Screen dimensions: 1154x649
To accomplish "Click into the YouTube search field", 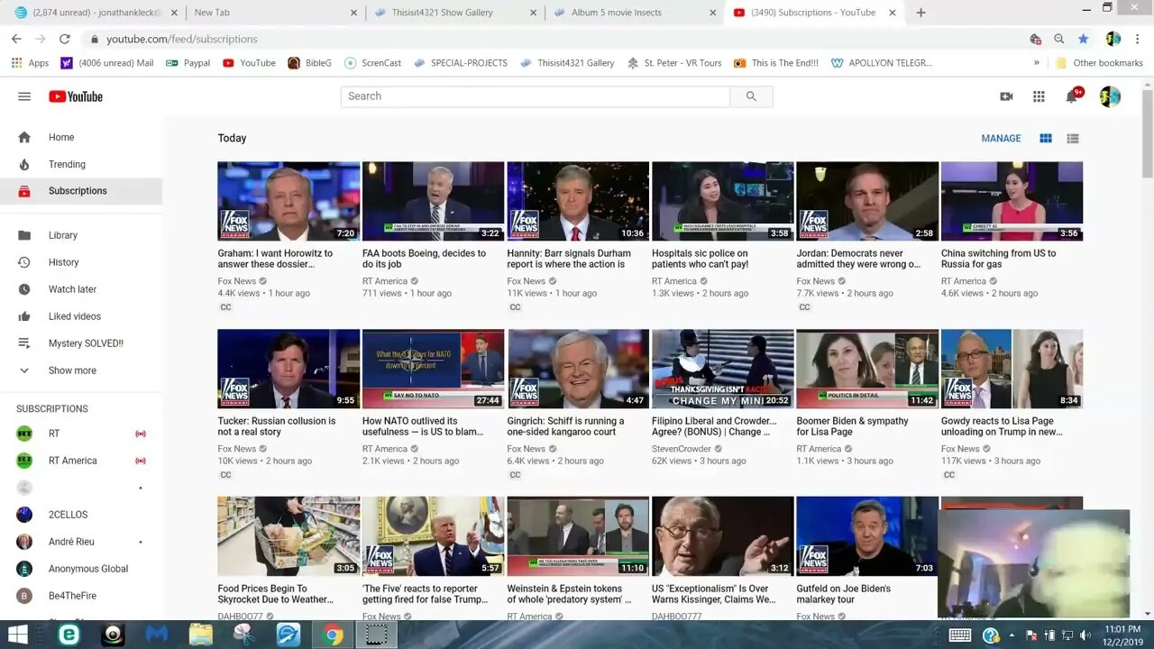I will (536, 96).
